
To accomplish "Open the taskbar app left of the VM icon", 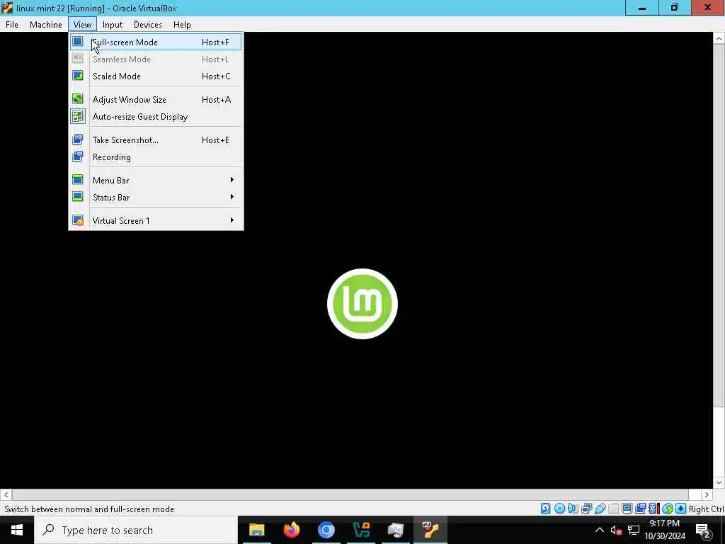I will coord(396,530).
